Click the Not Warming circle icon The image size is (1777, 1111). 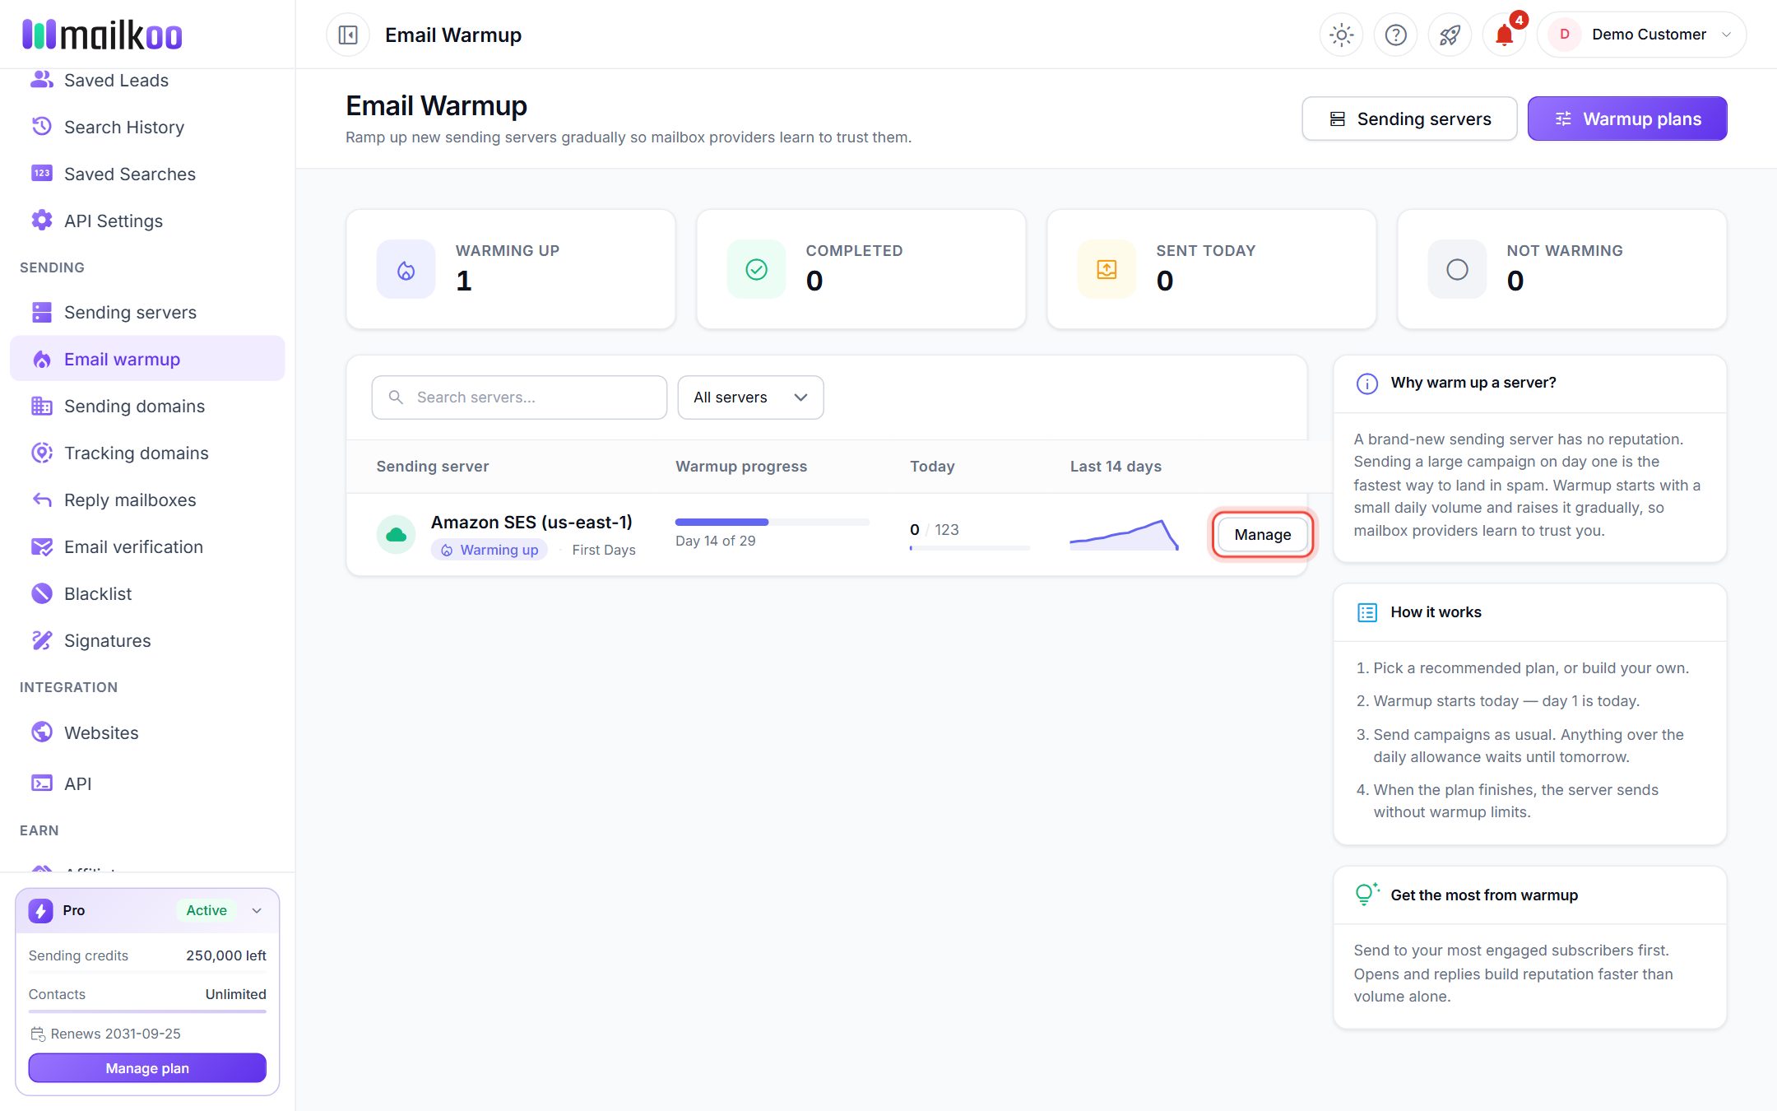point(1457,269)
